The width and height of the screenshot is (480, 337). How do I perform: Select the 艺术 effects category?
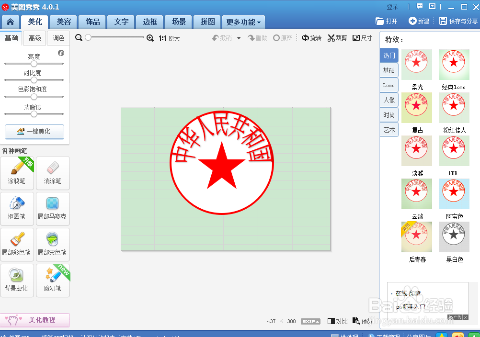point(389,130)
